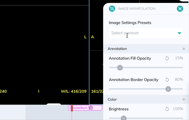Click the Image Settings Presets heading

[130, 23]
